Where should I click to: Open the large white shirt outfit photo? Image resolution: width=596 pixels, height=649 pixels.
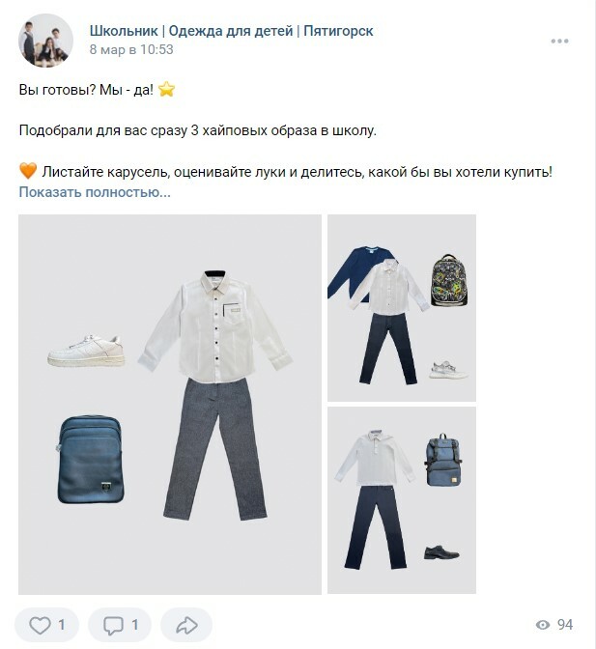point(170,405)
